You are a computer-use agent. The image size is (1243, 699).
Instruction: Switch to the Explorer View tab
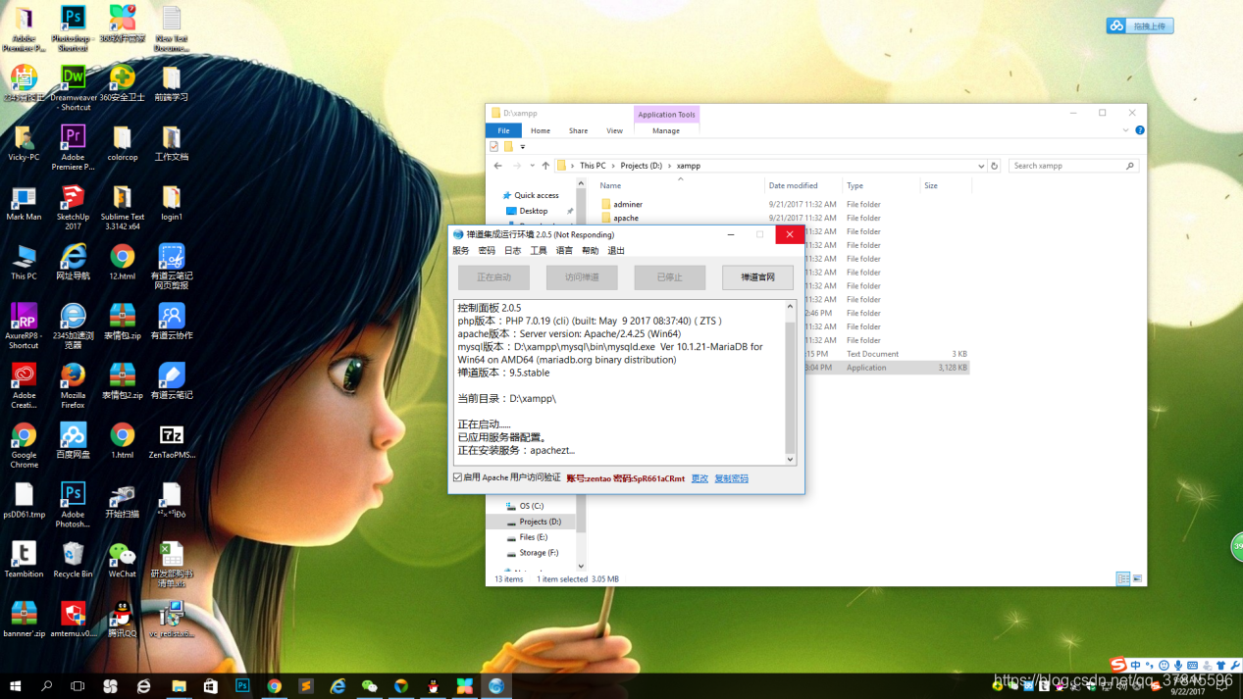coord(614,130)
